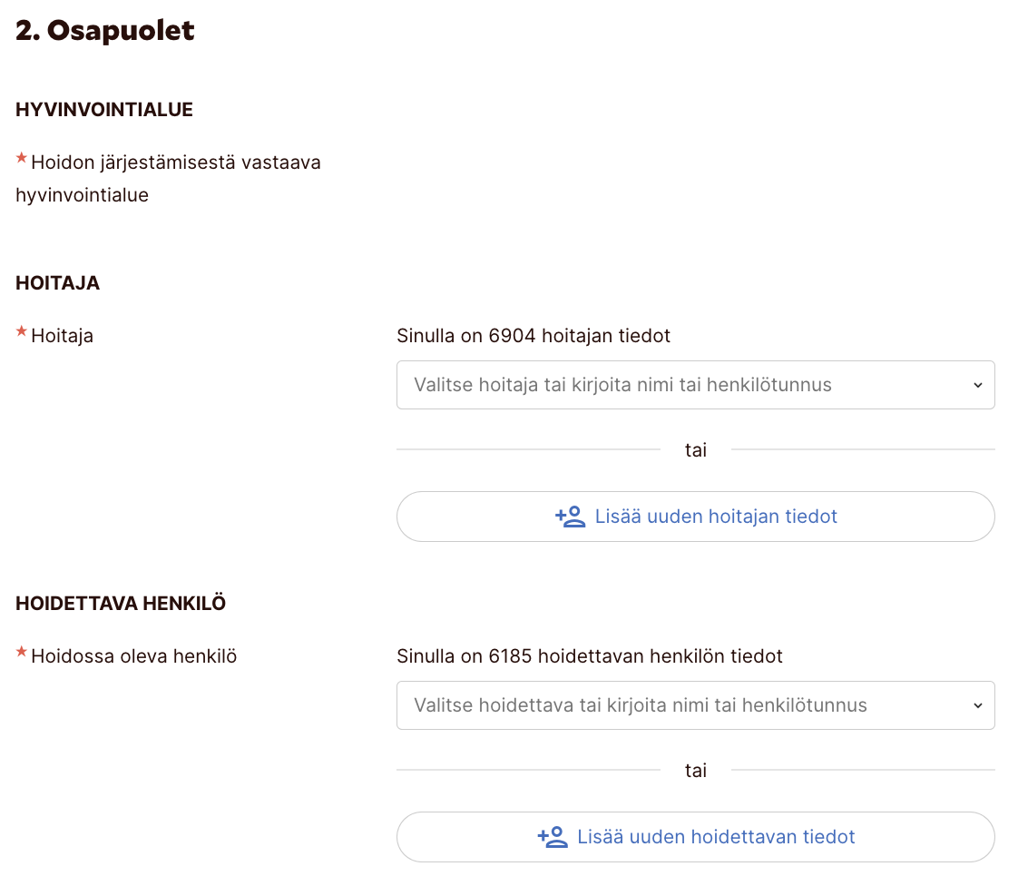Click the Hoidossa oleva henkilö label
This screenshot has height=886, width=1018.
pyautogui.click(x=133, y=656)
